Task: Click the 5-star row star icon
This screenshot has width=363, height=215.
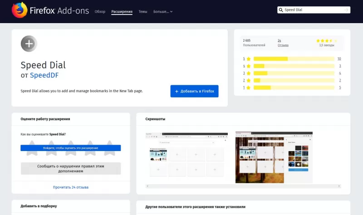Action: (x=249, y=59)
